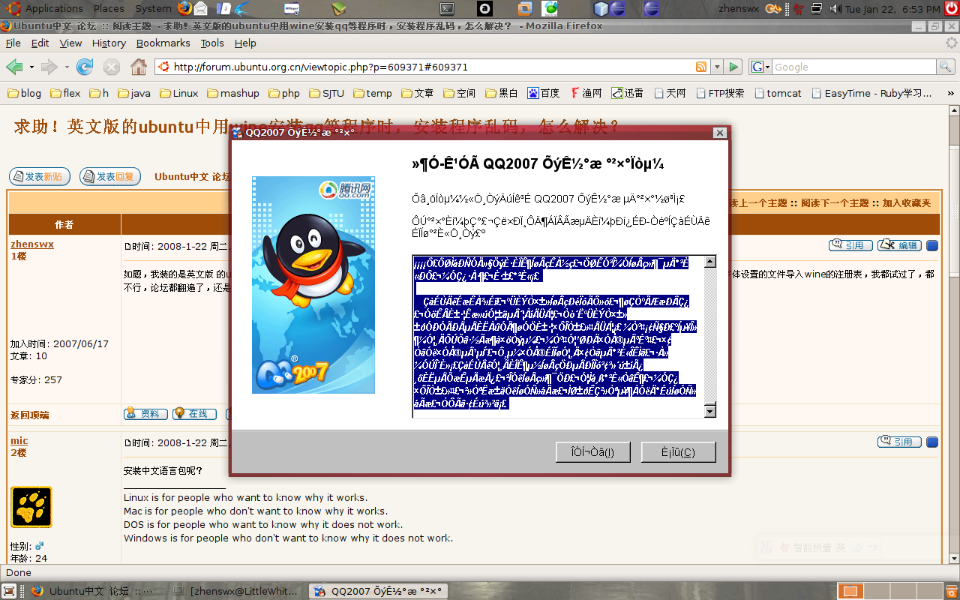Open the Applications menu in top panel
The height and width of the screenshot is (600, 960).
coord(46,9)
